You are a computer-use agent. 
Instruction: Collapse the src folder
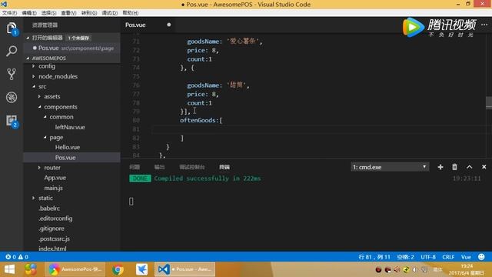pos(34,86)
